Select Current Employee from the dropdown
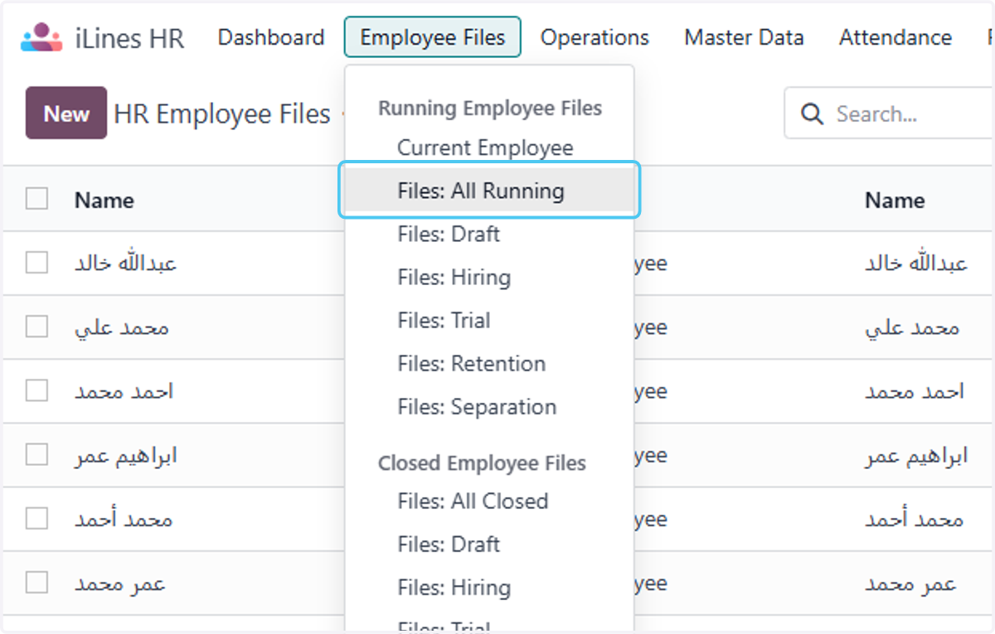 tap(485, 148)
